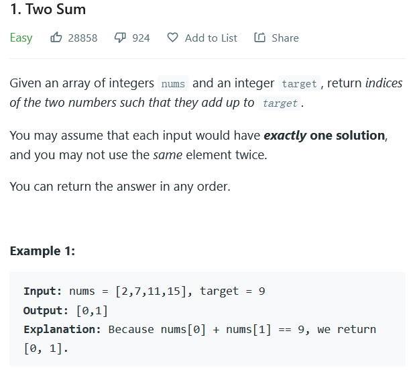Select the 28858 likes count
Screen dimensions: 415x370
coord(82,38)
